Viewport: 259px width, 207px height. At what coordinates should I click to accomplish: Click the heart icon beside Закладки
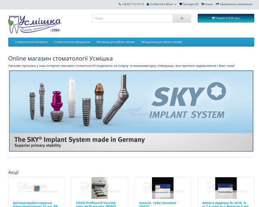click(x=181, y=4)
